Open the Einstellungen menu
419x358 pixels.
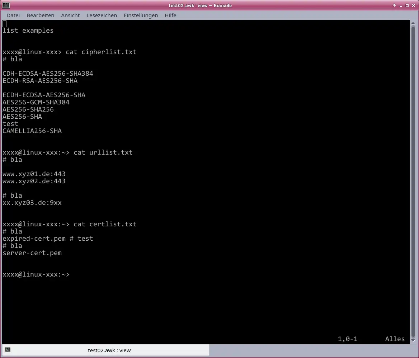click(x=141, y=15)
